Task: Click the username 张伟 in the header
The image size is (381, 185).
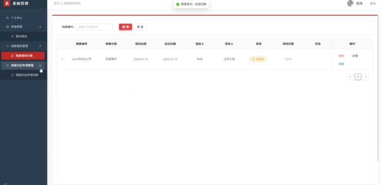Action: click(x=359, y=3)
